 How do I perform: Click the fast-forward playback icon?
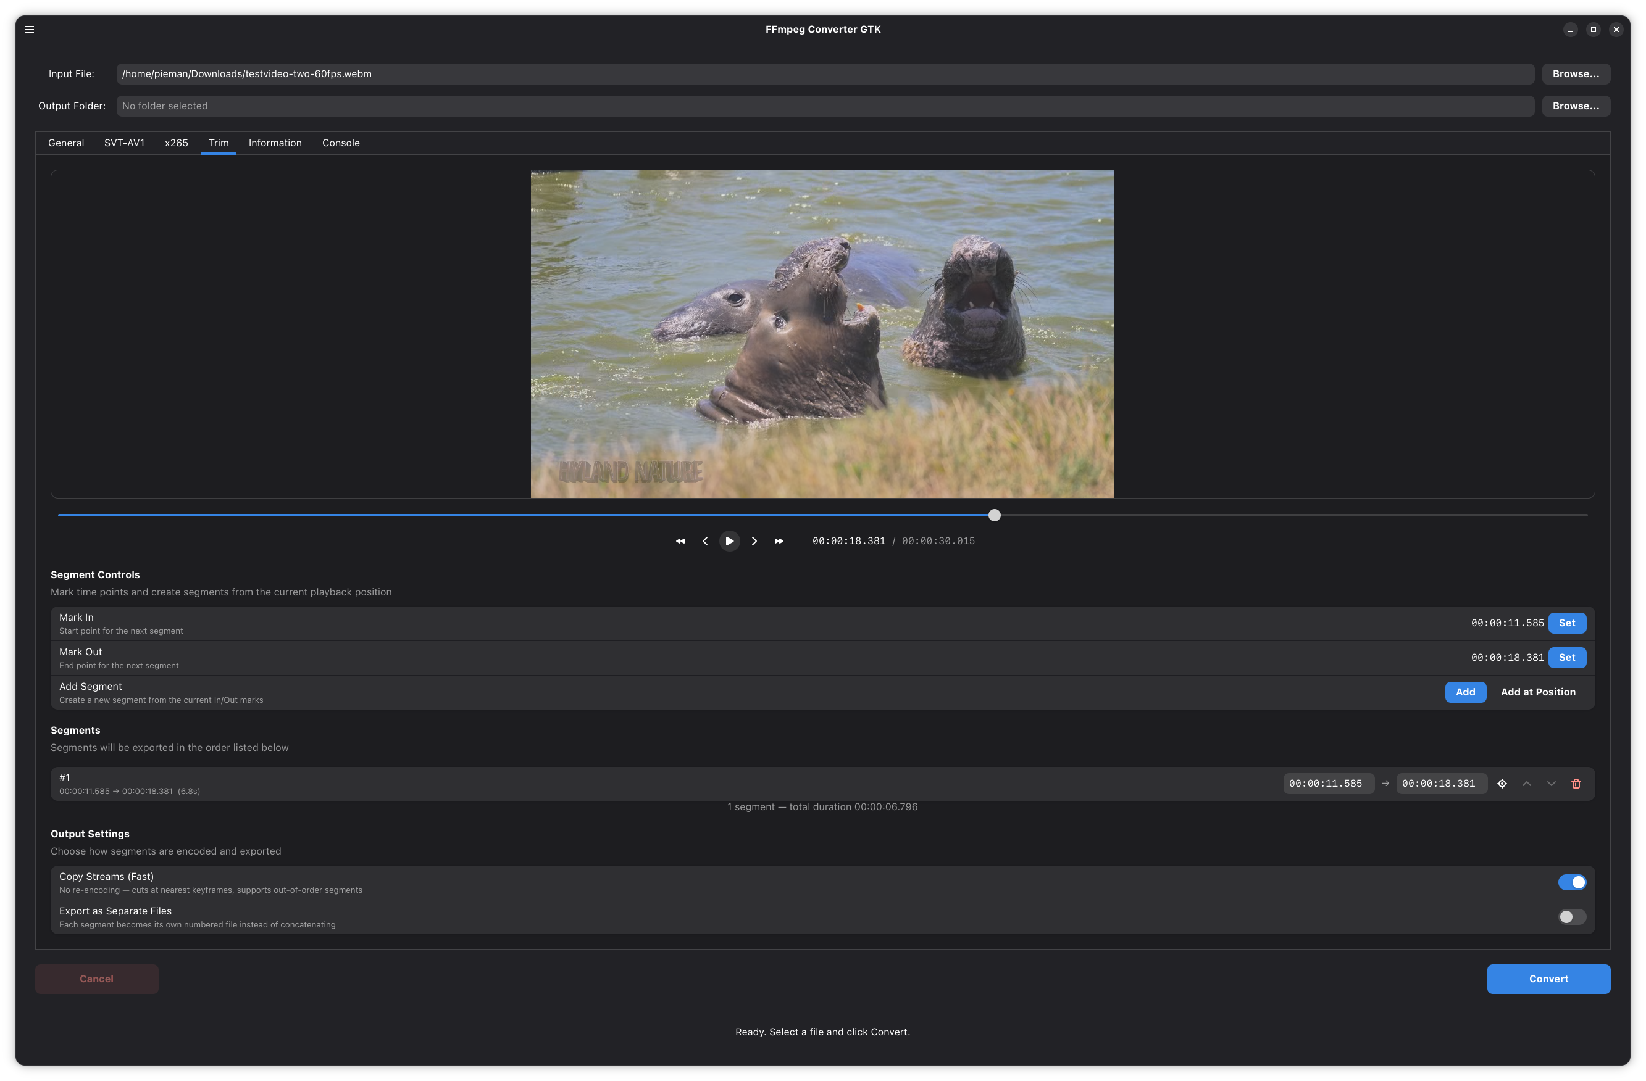point(779,541)
